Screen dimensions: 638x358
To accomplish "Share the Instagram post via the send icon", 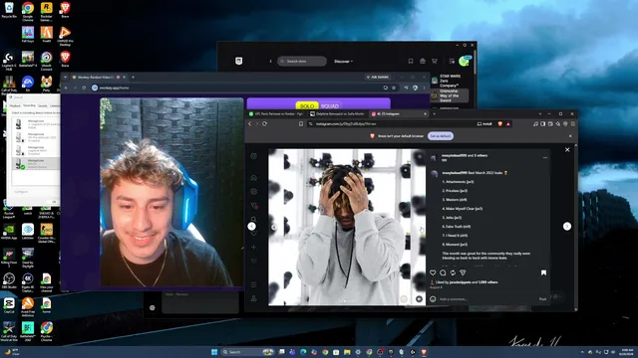I will 463,272.
